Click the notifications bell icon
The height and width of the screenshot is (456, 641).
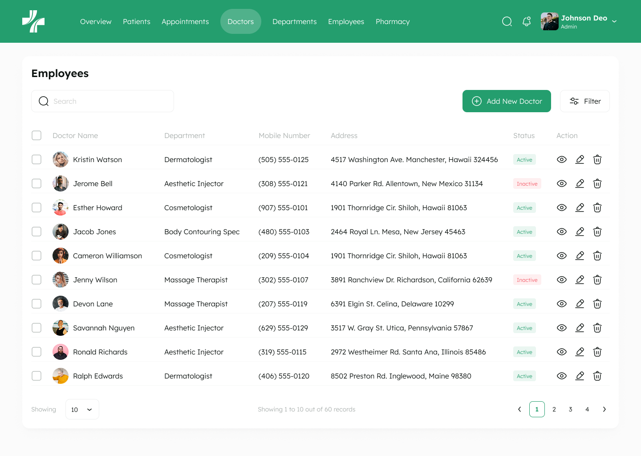click(x=527, y=21)
